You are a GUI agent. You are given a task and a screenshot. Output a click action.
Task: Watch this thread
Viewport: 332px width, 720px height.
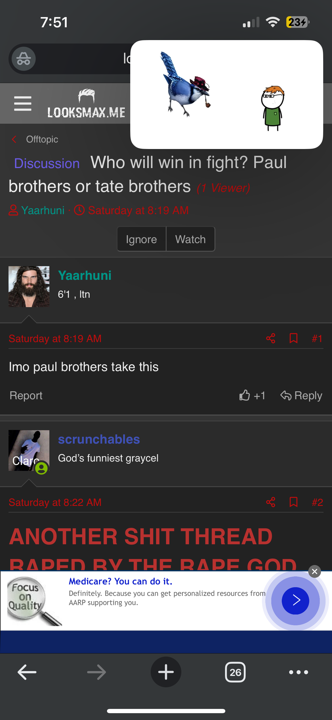[190, 239]
